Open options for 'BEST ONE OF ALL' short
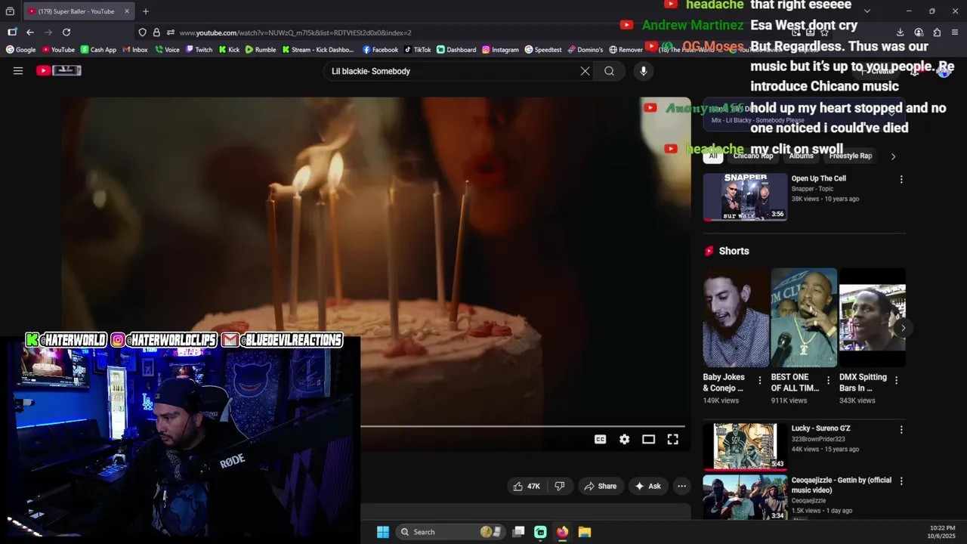The height and width of the screenshot is (544, 967). click(x=828, y=381)
